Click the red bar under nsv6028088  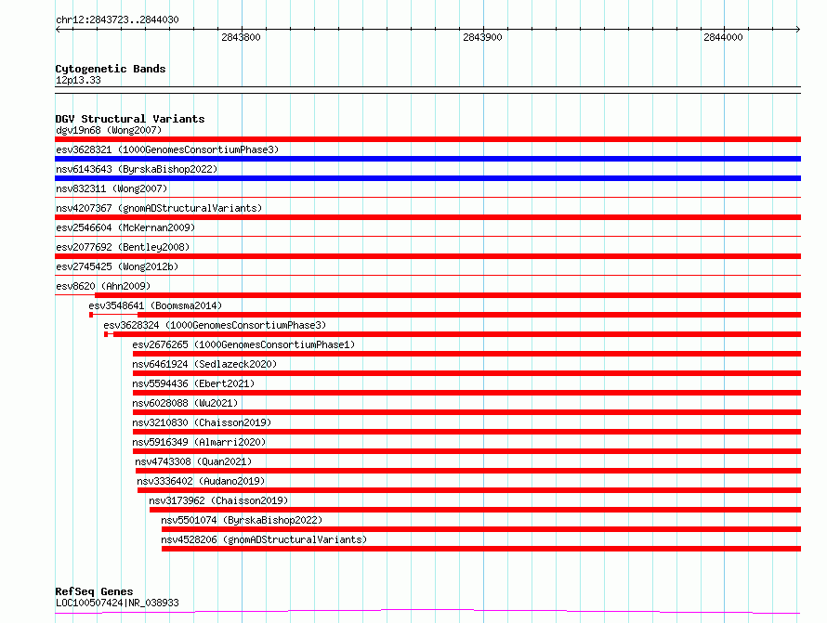(x=466, y=412)
